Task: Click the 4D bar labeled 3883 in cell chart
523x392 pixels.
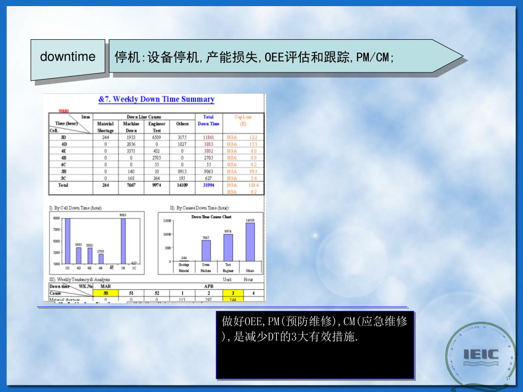Action: click(x=79, y=256)
